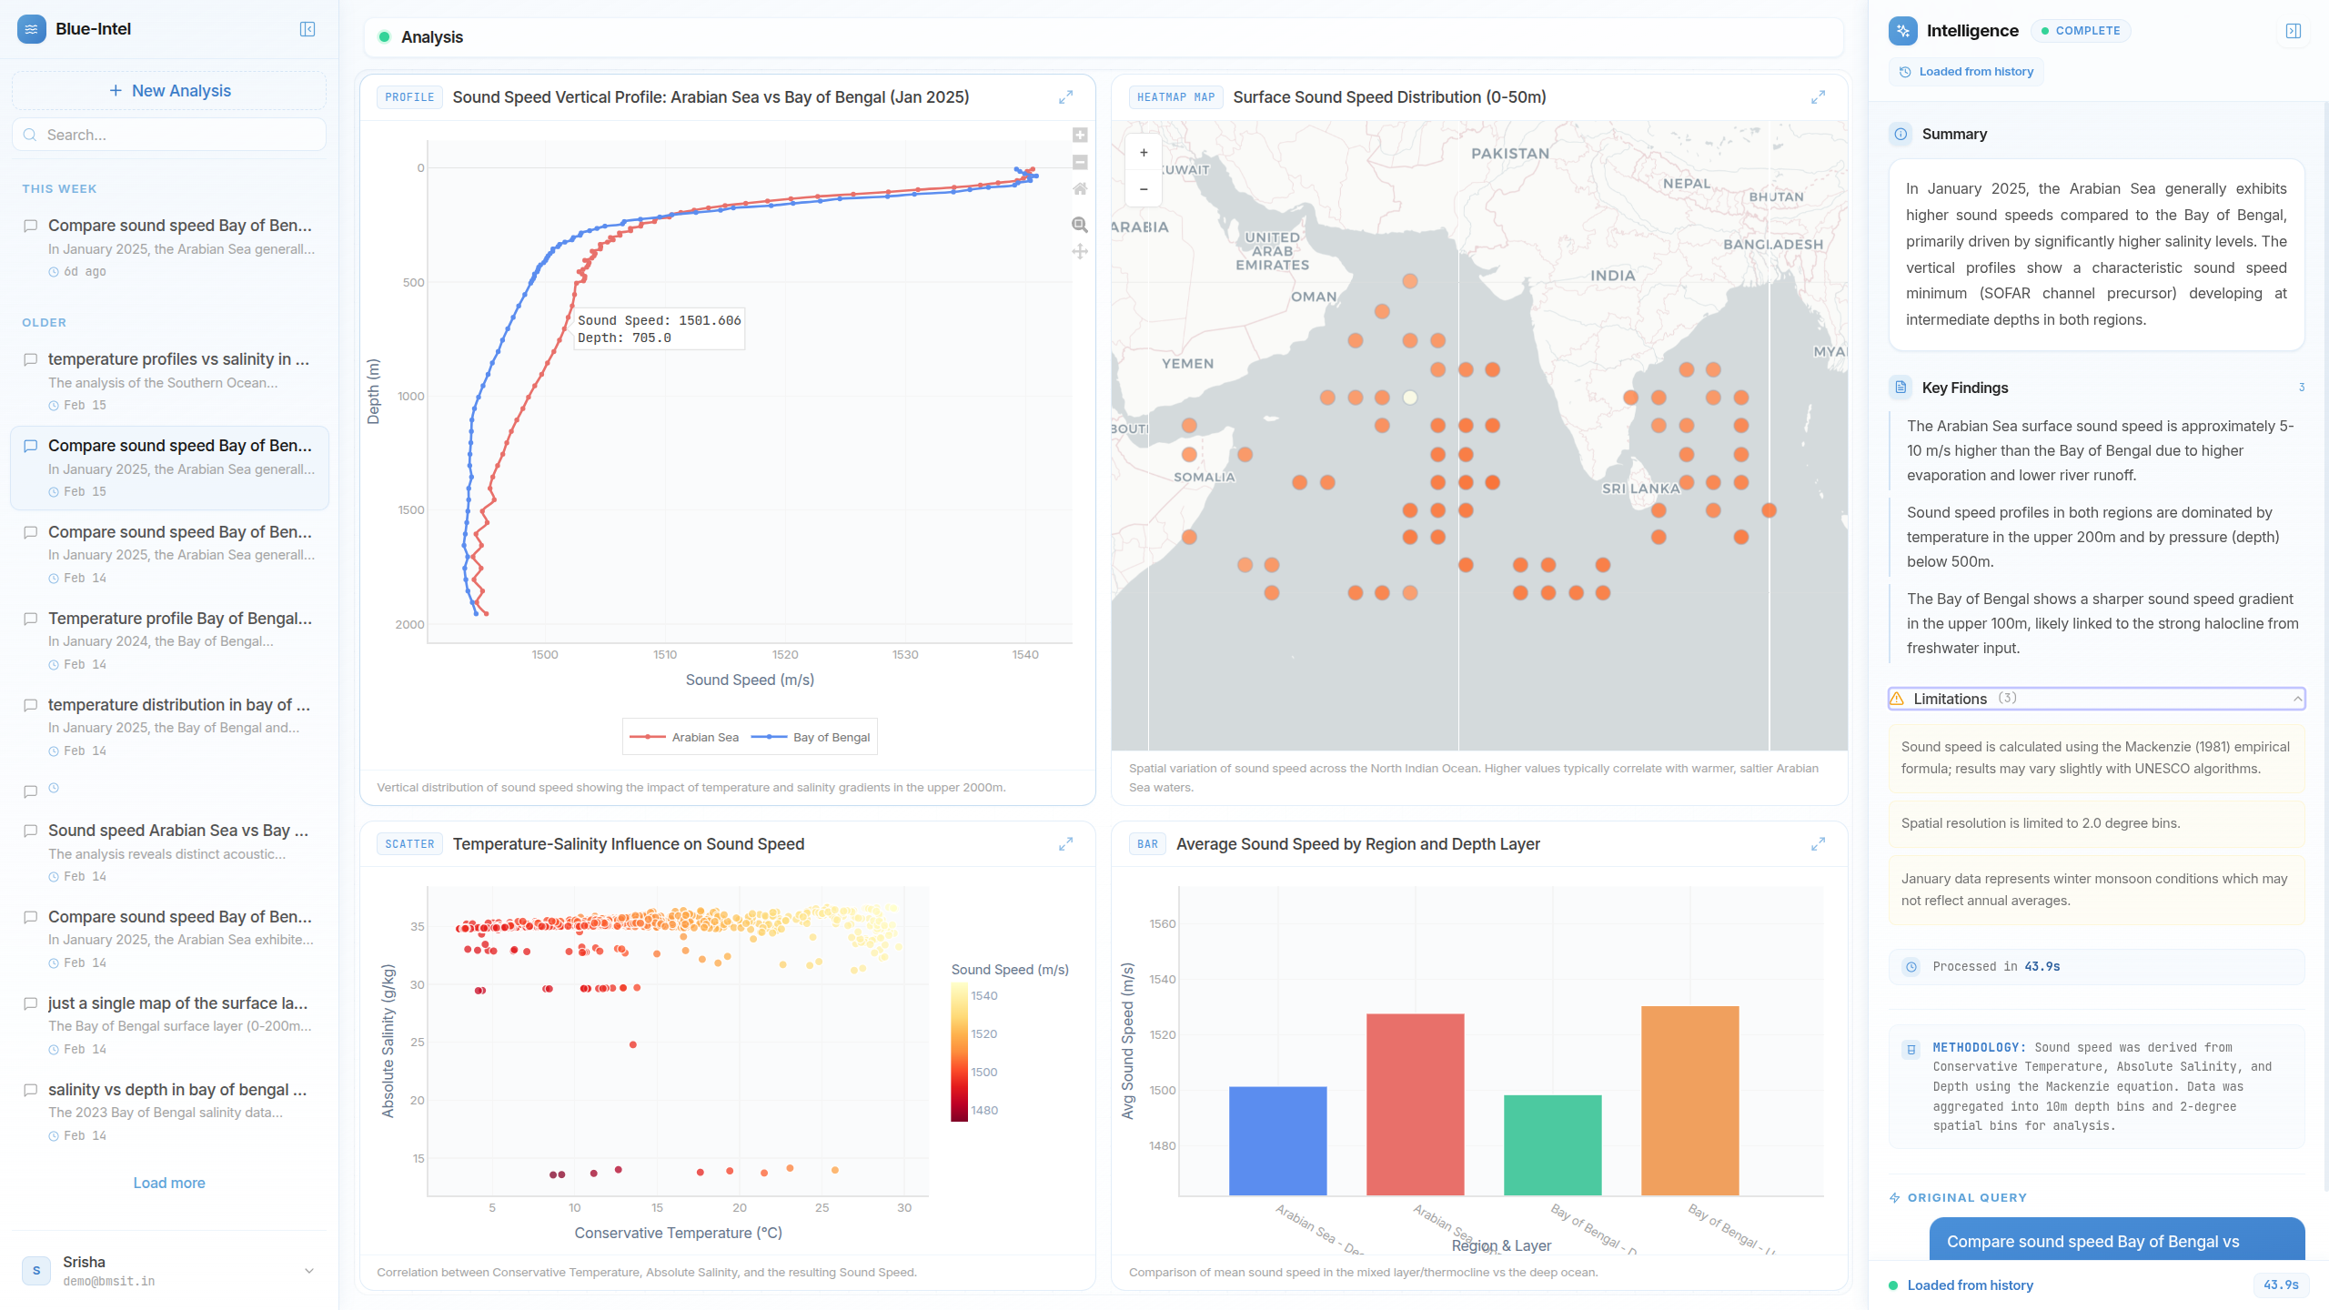The width and height of the screenshot is (2329, 1310).
Task: Select the HEATMAP MAP chart label
Action: click(1175, 97)
